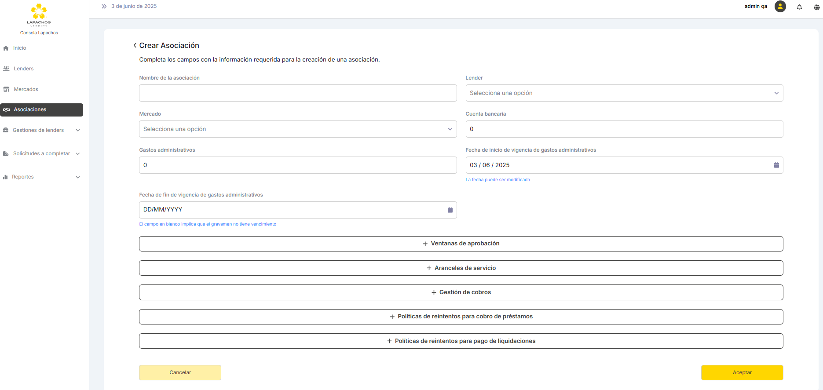Go to Inicio in sidebar
Screen dimensions: 823x390
19,48
